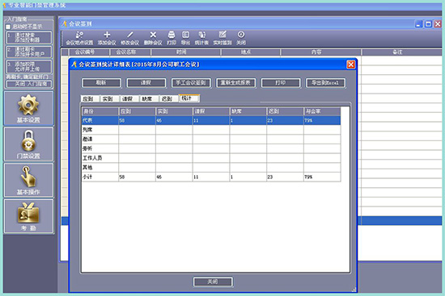Switch to the 迟到 tab
445x296 pixels.
click(168, 98)
